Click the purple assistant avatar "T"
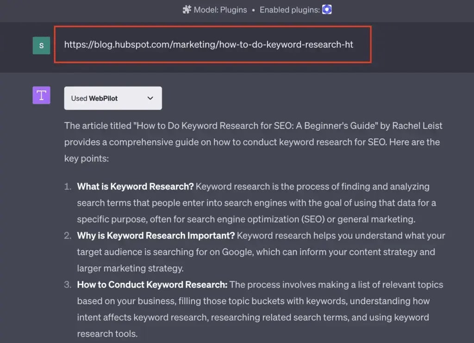The image size is (474, 343). pos(41,95)
